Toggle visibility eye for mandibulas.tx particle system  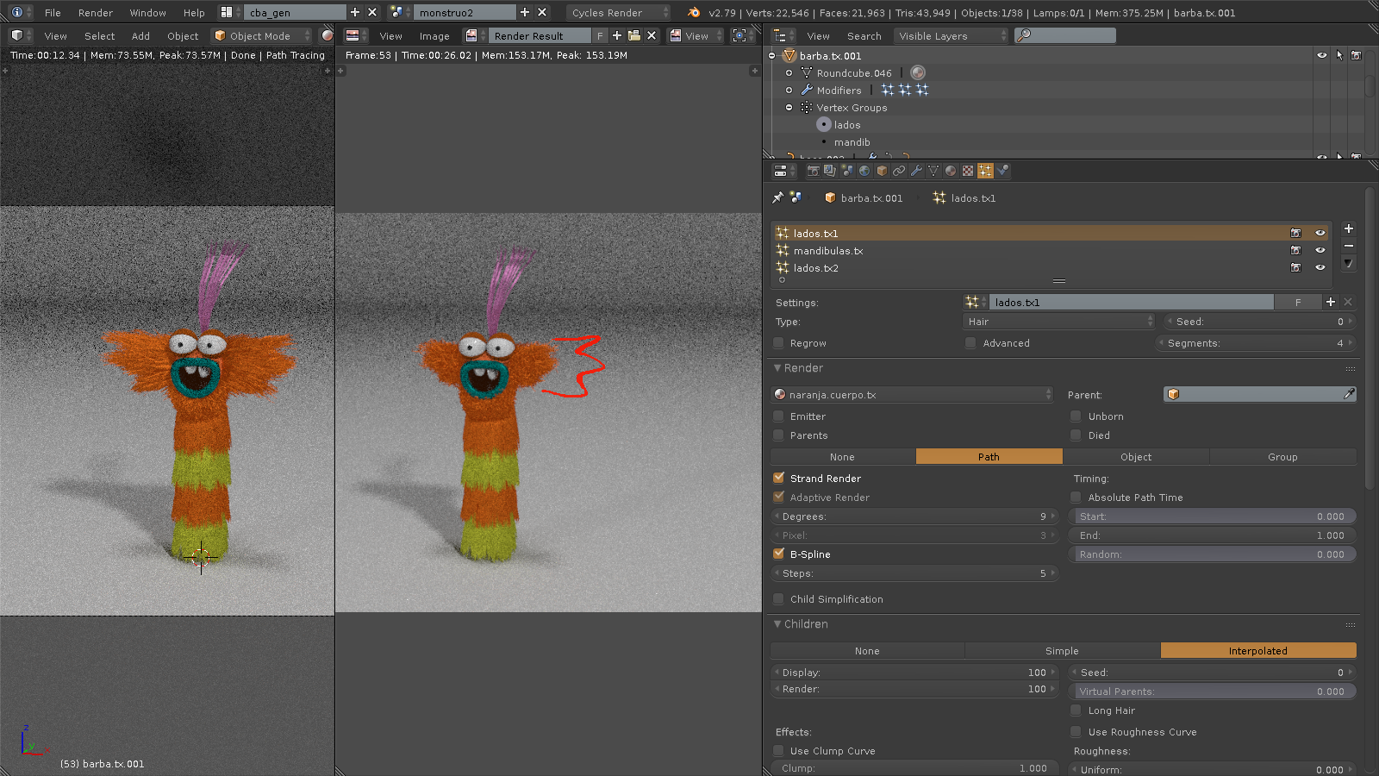[1320, 250]
